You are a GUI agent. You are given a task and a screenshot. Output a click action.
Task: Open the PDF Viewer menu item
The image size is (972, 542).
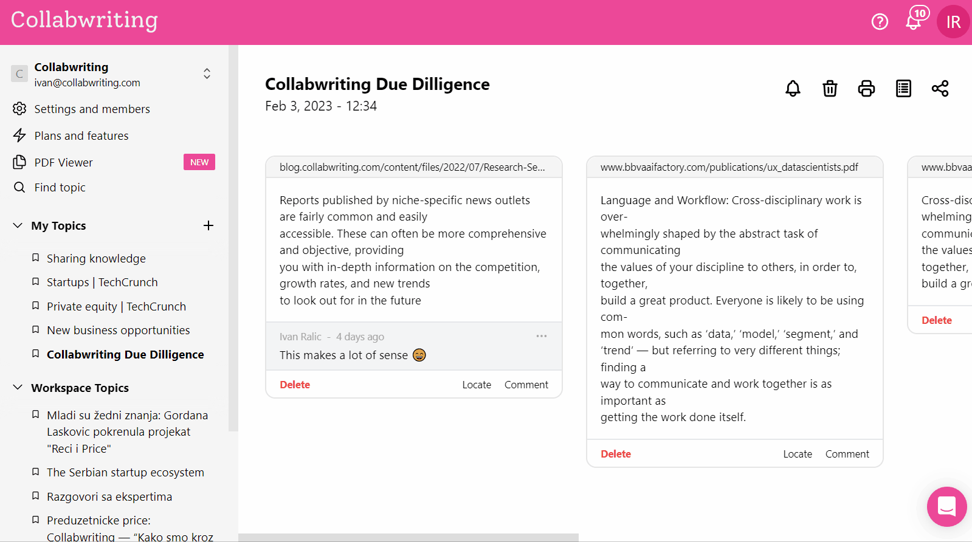(63, 162)
